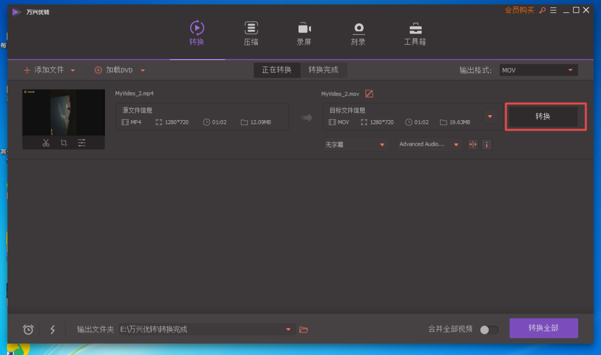Click the lightning bolt acceleration icon

pos(53,329)
